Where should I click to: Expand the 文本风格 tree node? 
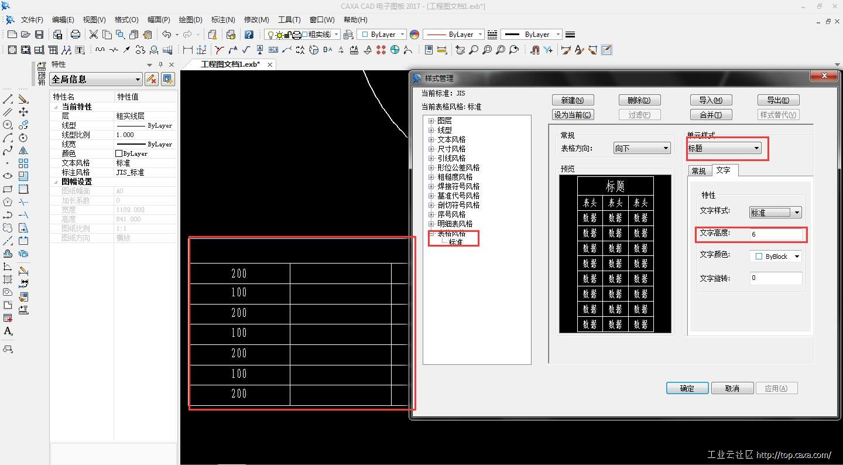431,139
